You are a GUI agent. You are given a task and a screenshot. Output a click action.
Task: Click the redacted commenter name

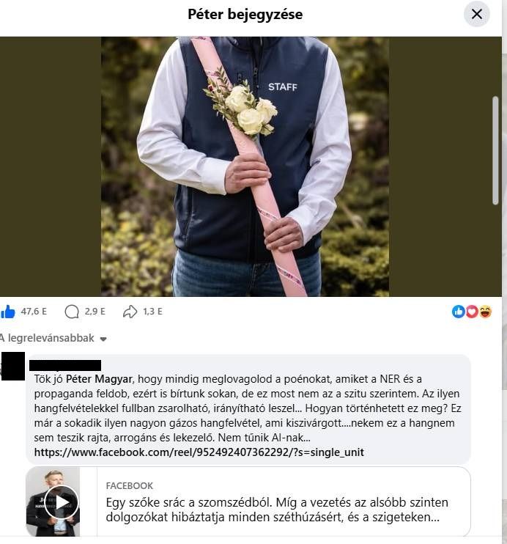pos(65,365)
